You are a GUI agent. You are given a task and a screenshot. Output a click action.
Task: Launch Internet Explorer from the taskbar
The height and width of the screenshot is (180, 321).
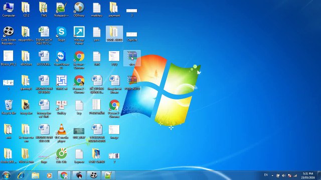click(x=21, y=175)
